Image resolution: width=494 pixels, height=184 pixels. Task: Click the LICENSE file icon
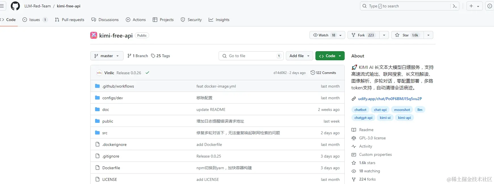(x=97, y=179)
